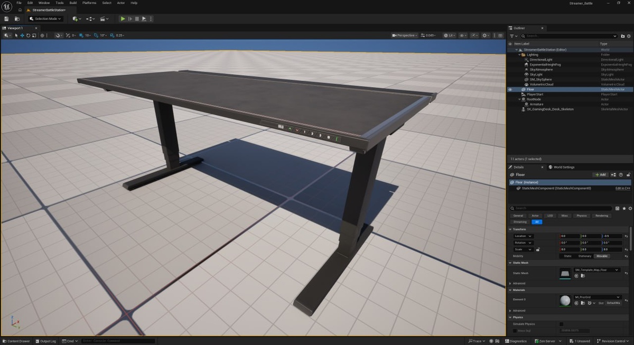The image size is (634, 345).
Task: Click the Add component button
Action: click(601, 174)
